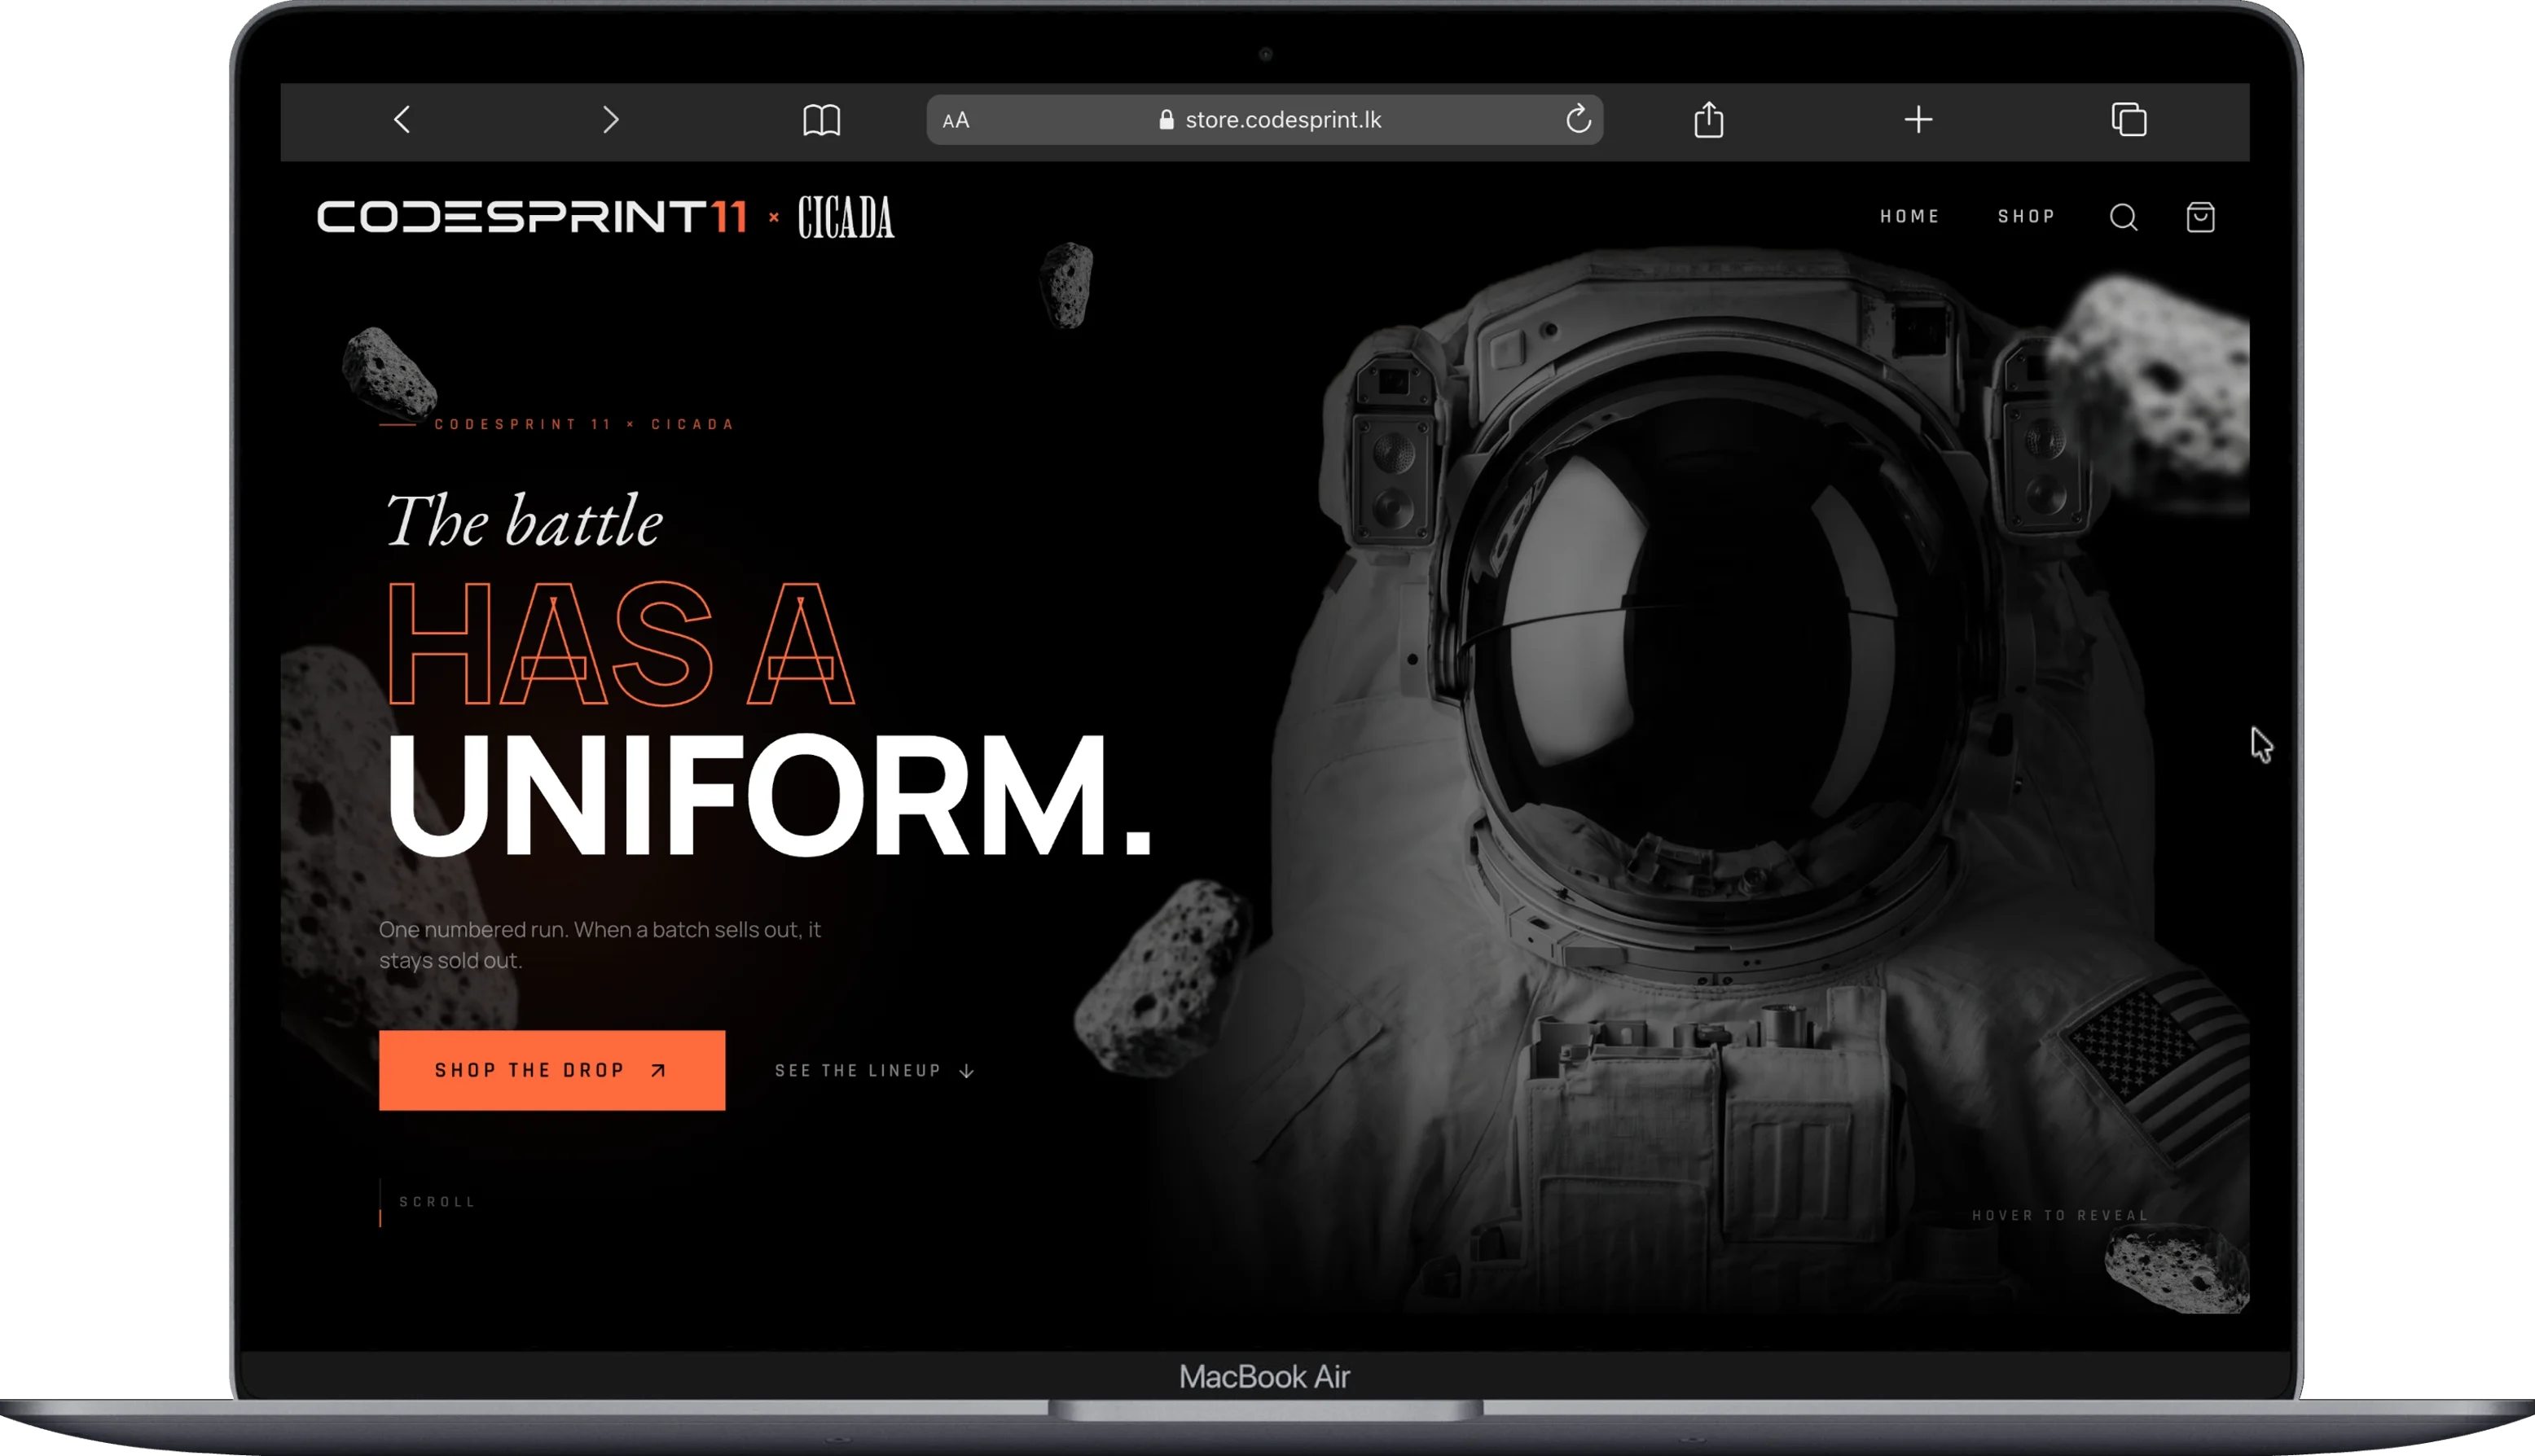This screenshot has height=1456, width=2535.
Task: Click the lock icon in address bar
Action: coord(1166,120)
